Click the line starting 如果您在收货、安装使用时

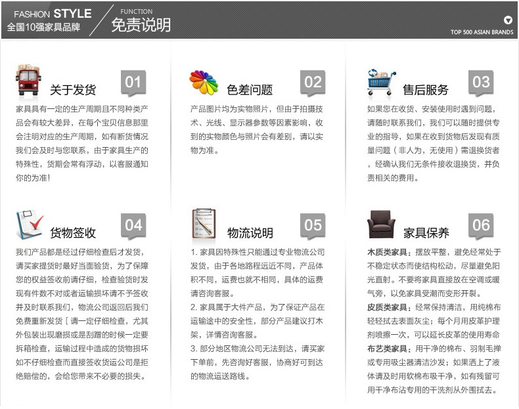click(x=432, y=109)
